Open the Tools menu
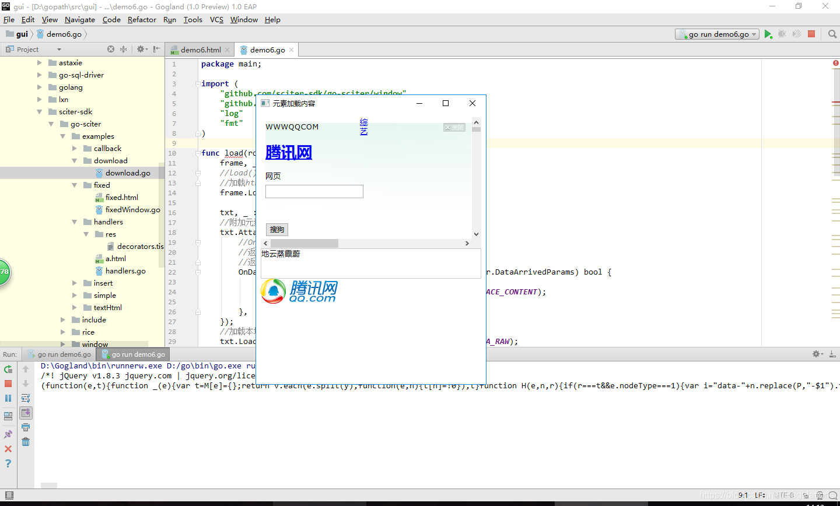This screenshot has height=506, width=840. pyautogui.click(x=193, y=20)
